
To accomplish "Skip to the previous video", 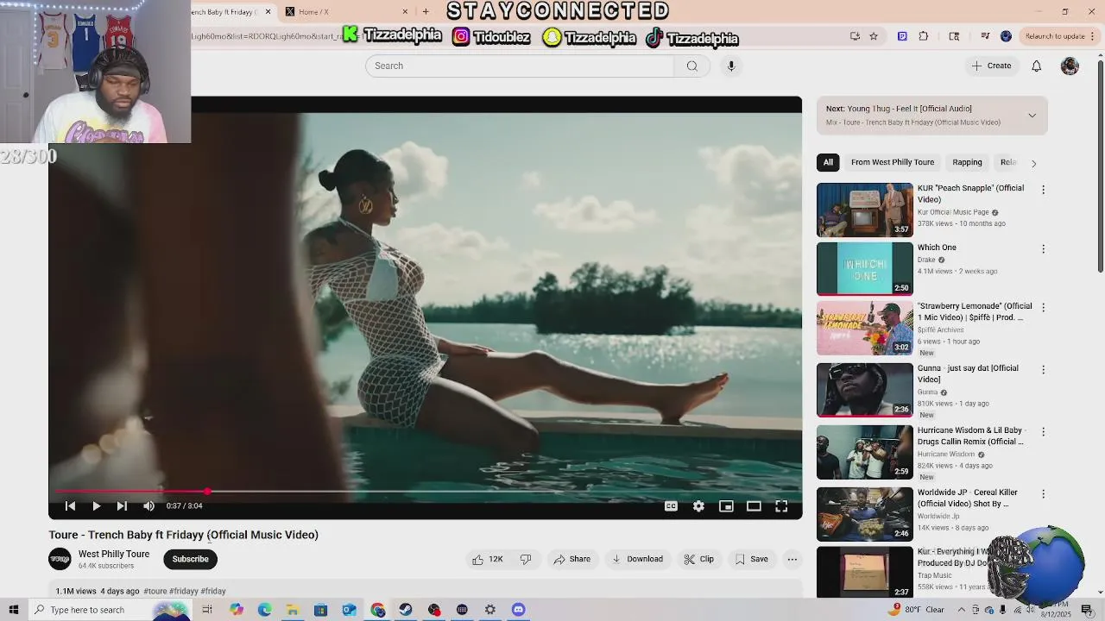I will pos(71,506).
